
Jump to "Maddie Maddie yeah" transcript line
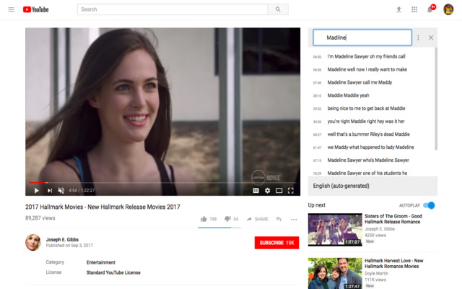[x=348, y=95]
